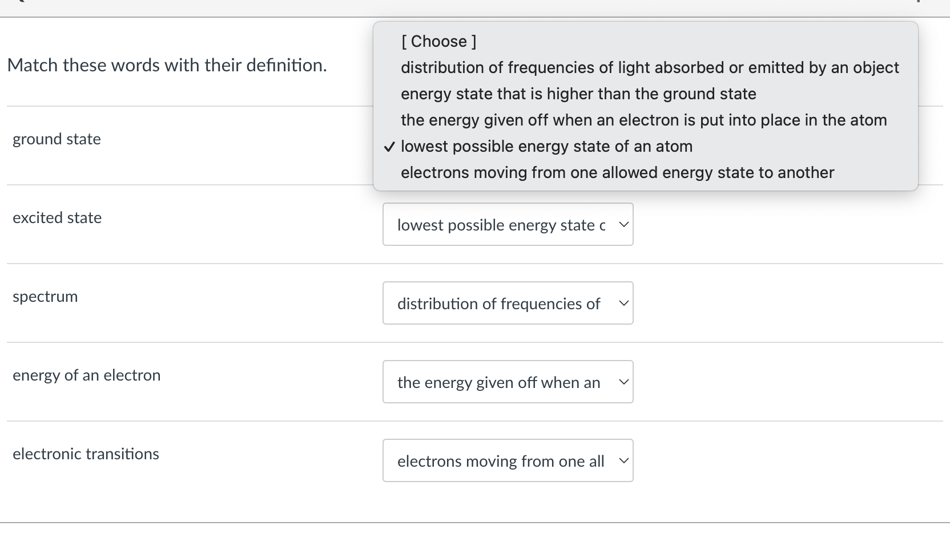This screenshot has width=950, height=550.
Task: Click the checked "lowest possible energy state of an atom" option
Action: click(546, 146)
